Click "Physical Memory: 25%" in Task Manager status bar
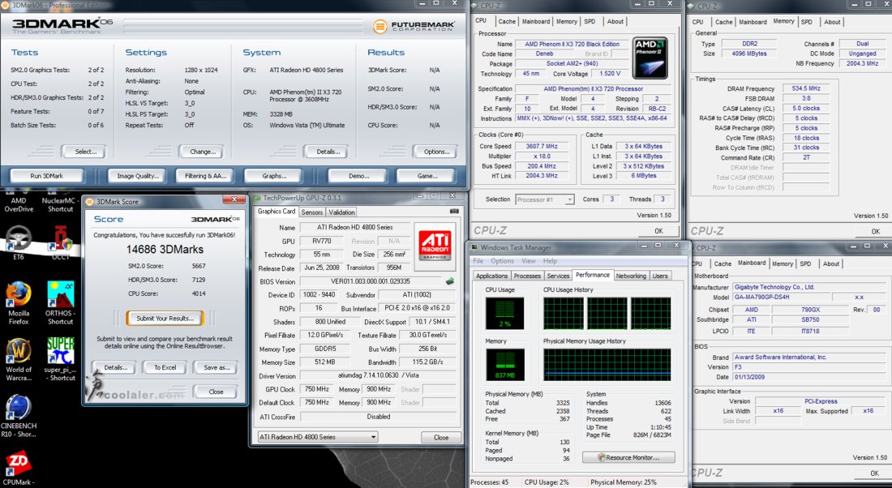The image size is (892, 488). 624,482
